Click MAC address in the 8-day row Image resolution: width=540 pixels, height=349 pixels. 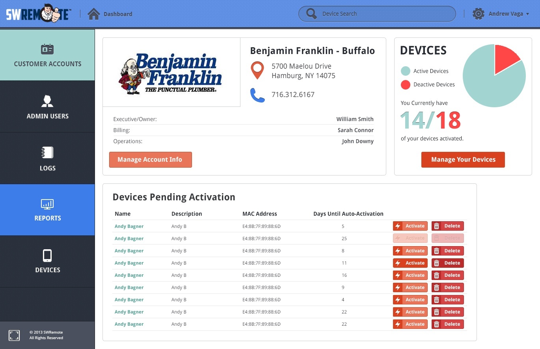(x=261, y=251)
